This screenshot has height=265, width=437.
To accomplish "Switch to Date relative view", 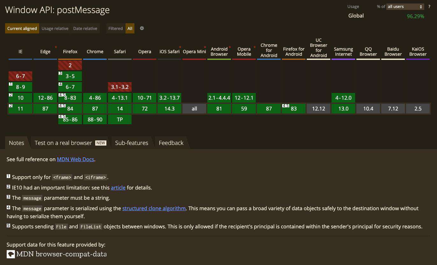I will (85, 28).
